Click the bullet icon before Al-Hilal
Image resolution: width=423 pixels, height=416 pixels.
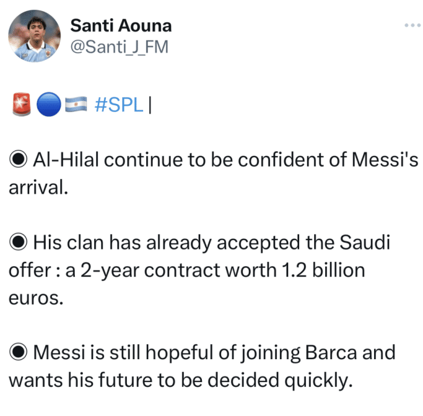click(x=19, y=160)
